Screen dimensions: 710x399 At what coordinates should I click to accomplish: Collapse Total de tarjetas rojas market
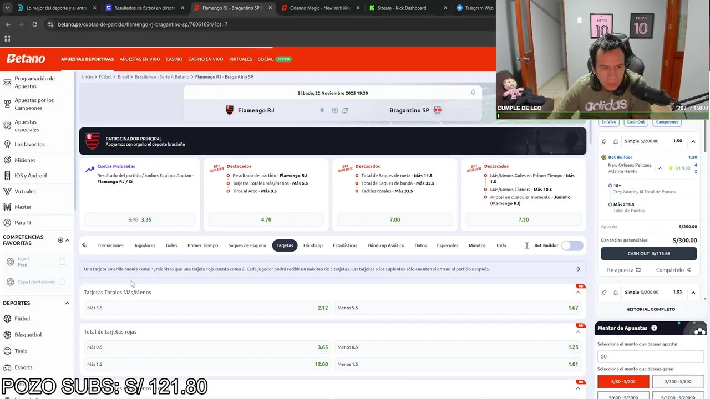[x=578, y=332]
